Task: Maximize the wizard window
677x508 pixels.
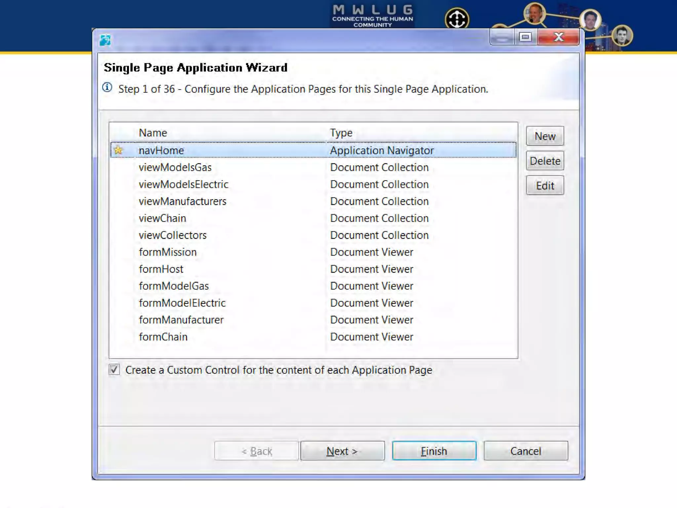Action: [525, 37]
